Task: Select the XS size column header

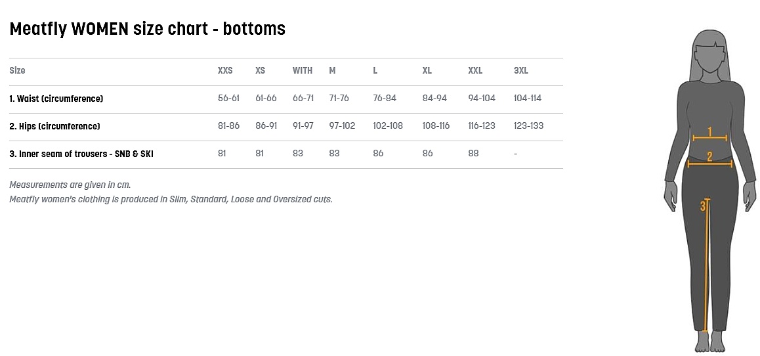Action: click(261, 71)
